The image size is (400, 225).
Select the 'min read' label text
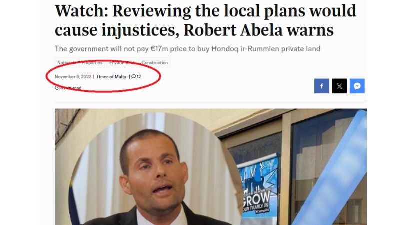(72, 88)
